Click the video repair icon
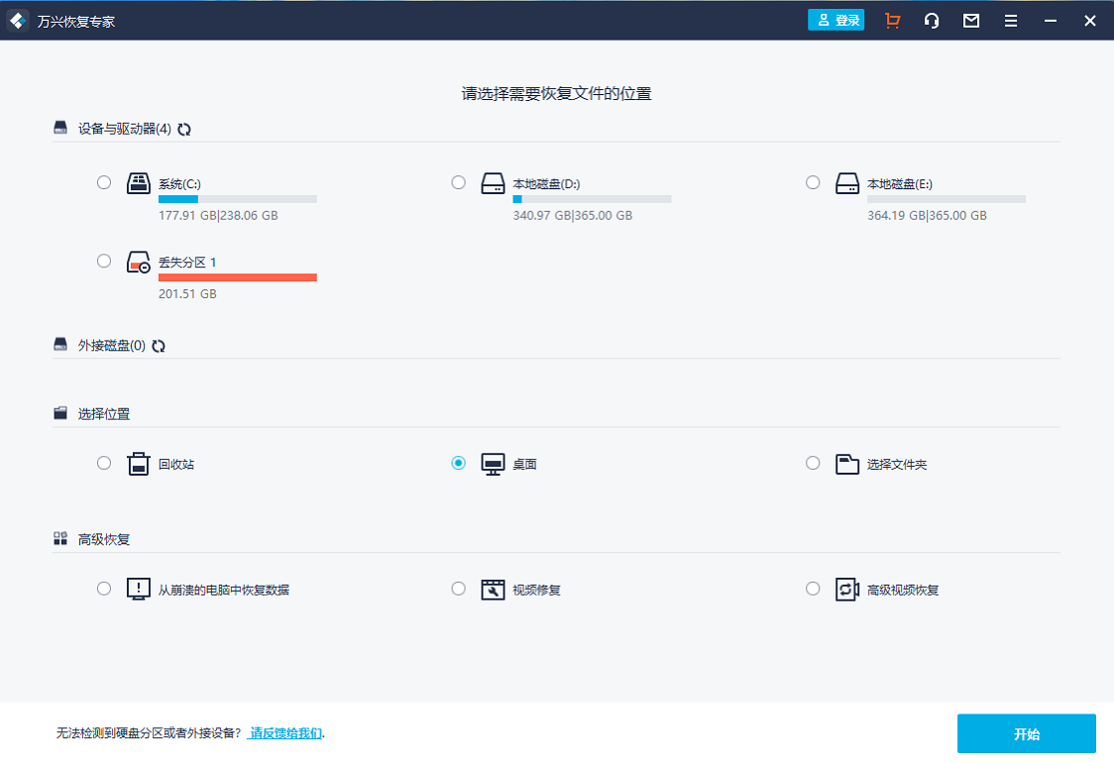This screenshot has width=1114, height=762. point(493,590)
